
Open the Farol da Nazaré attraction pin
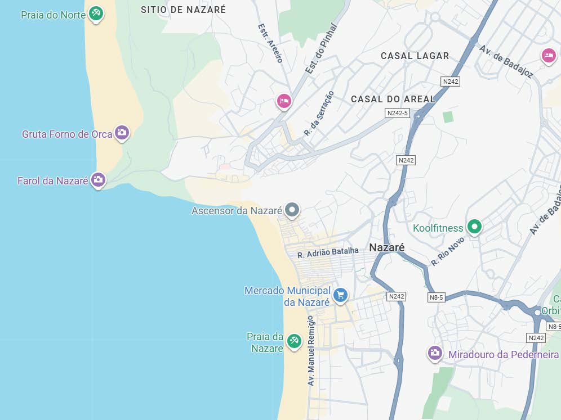tap(98, 180)
